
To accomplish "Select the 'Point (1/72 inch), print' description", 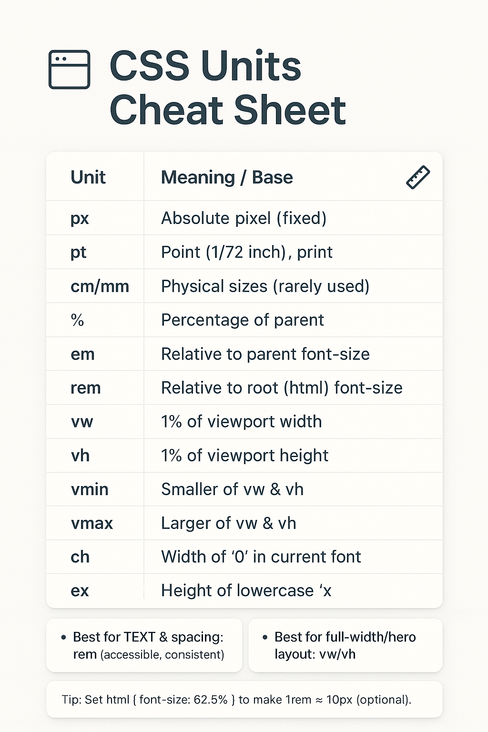I will [246, 252].
